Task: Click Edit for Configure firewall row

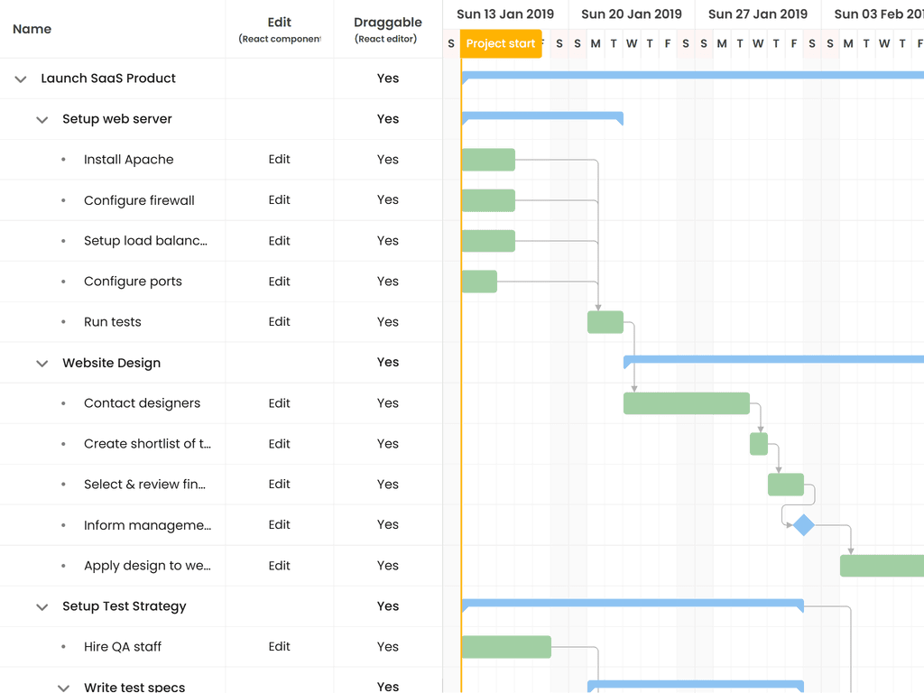Action: click(x=279, y=200)
